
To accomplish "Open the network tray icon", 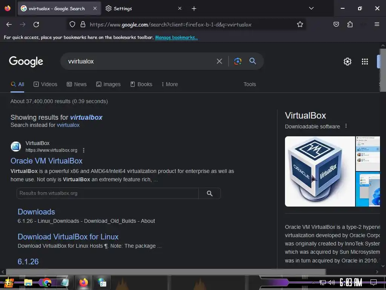I will click(x=322, y=282).
